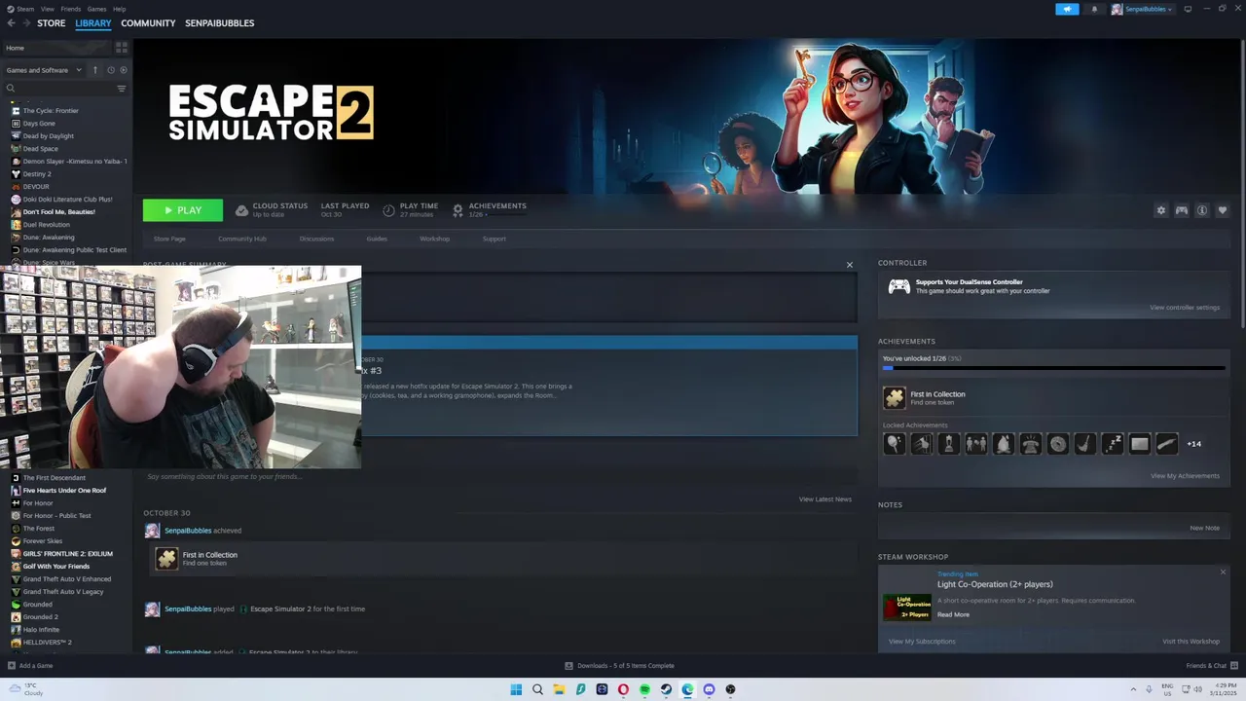
Task: Open View My Subscriptions link
Action: tap(922, 642)
